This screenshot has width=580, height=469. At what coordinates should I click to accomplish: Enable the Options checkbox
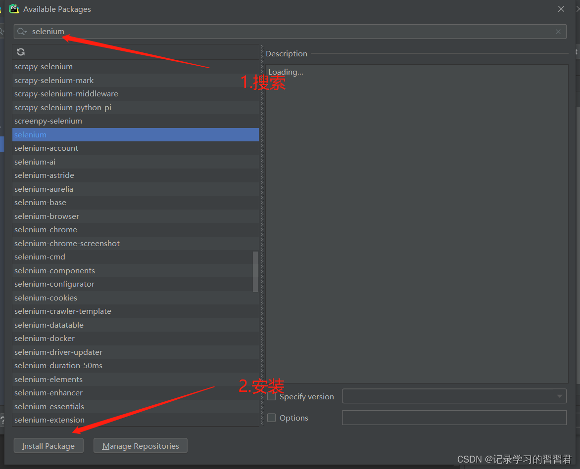[x=272, y=418]
